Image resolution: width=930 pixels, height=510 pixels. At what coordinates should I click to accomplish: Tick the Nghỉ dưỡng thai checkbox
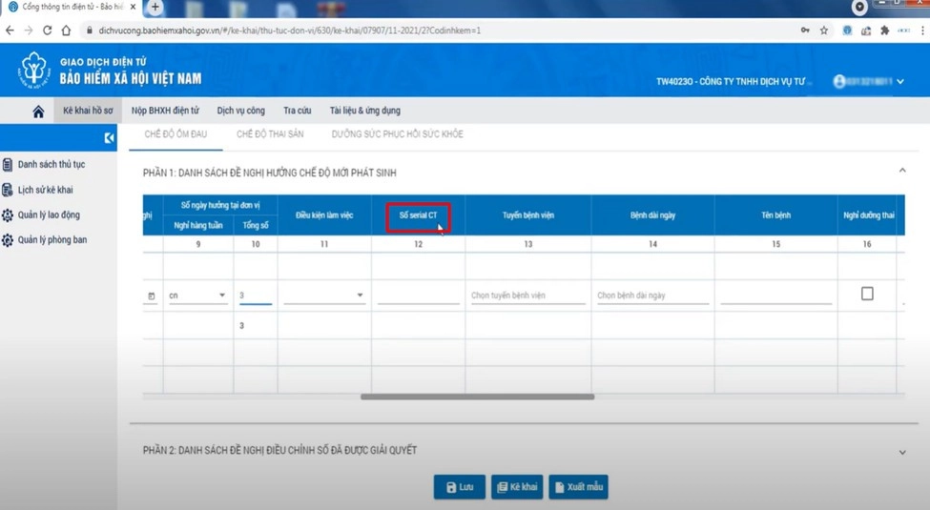(x=867, y=294)
